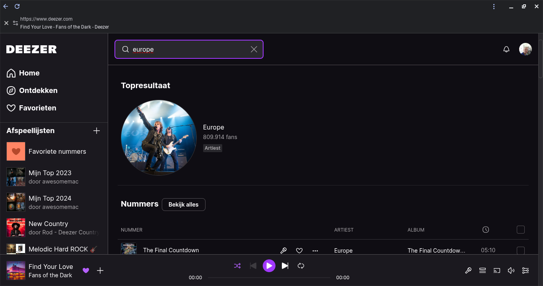Click the search field containing europe

189,49
